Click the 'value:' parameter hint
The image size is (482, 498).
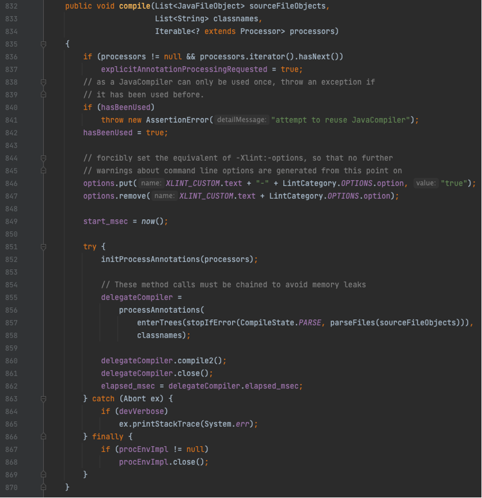pyautogui.click(x=426, y=183)
